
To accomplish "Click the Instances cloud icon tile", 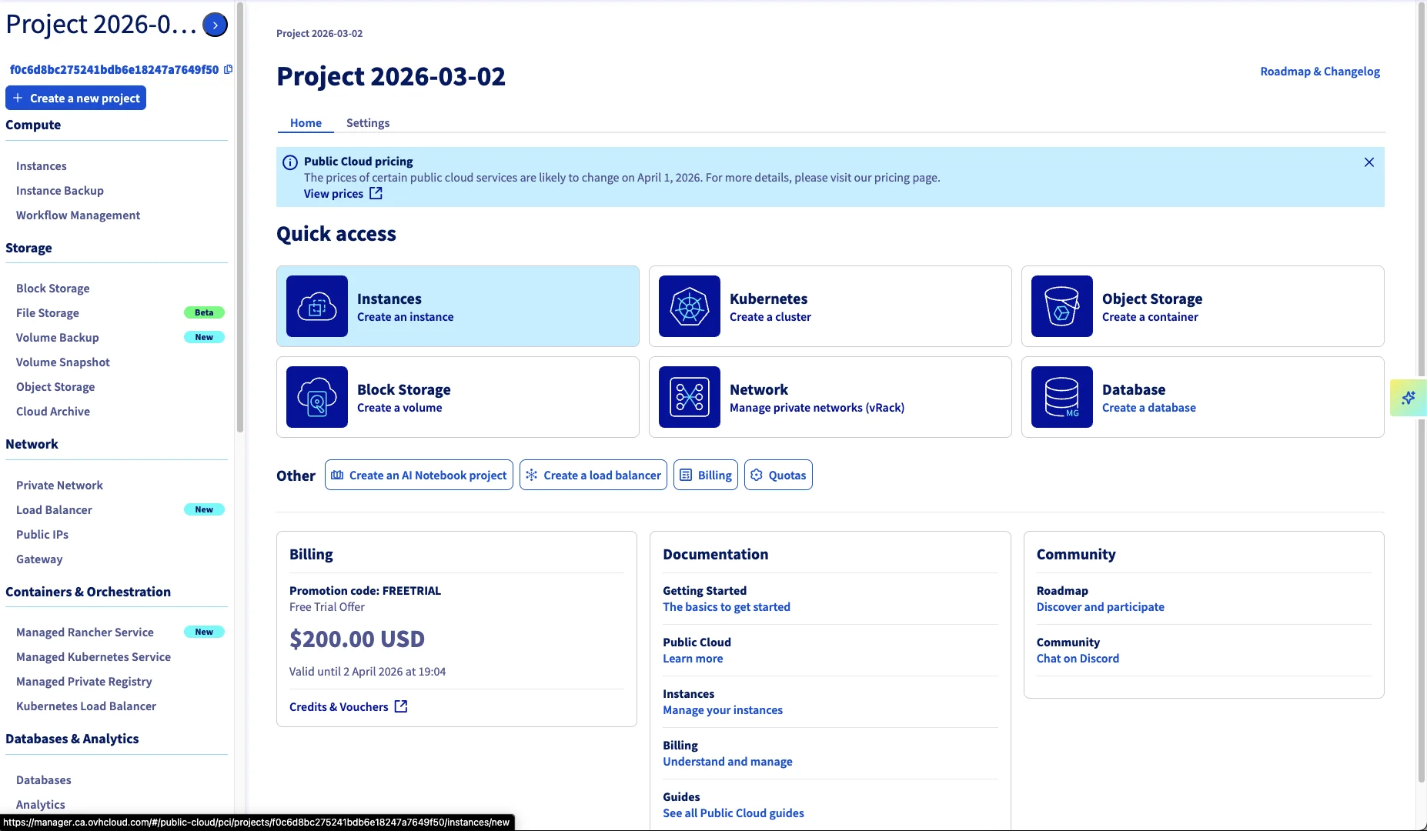I will point(316,306).
